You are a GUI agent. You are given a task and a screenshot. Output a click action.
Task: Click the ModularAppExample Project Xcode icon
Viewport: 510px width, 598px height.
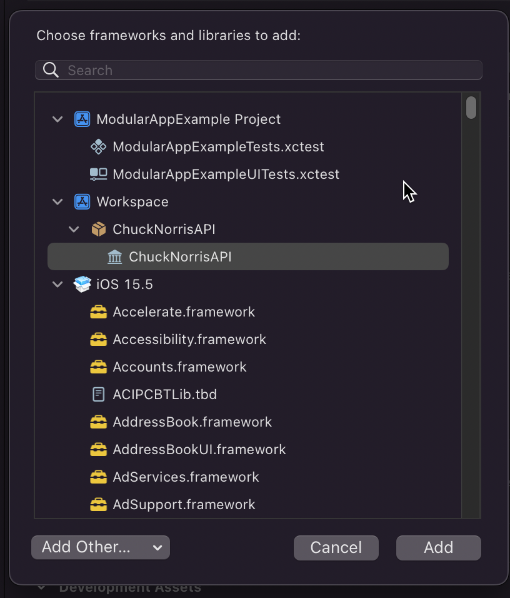click(82, 119)
